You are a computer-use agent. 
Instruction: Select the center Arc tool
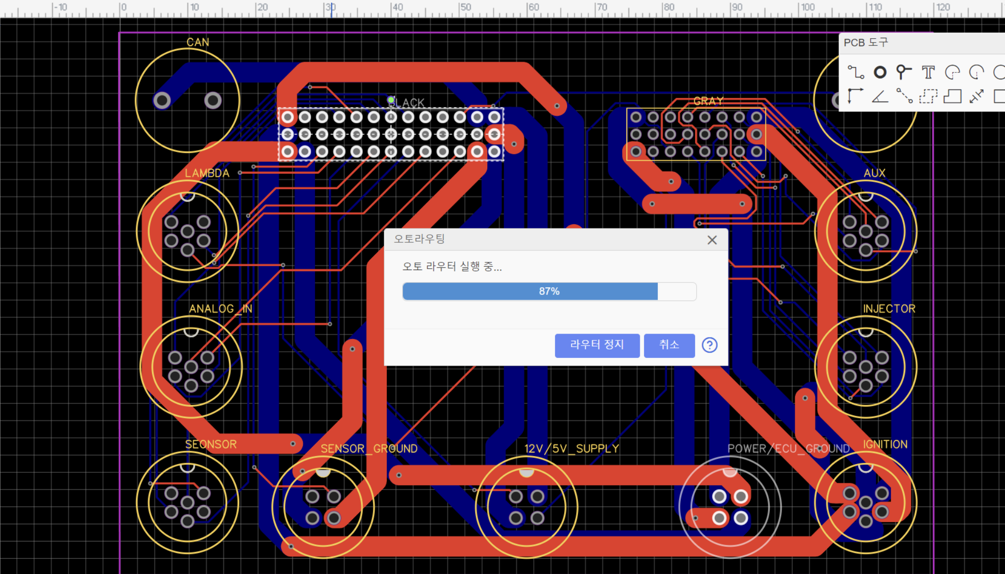(x=976, y=72)
